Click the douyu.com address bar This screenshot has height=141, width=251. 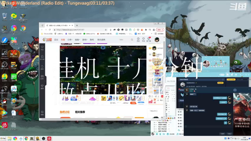click(x=79, y=30)
